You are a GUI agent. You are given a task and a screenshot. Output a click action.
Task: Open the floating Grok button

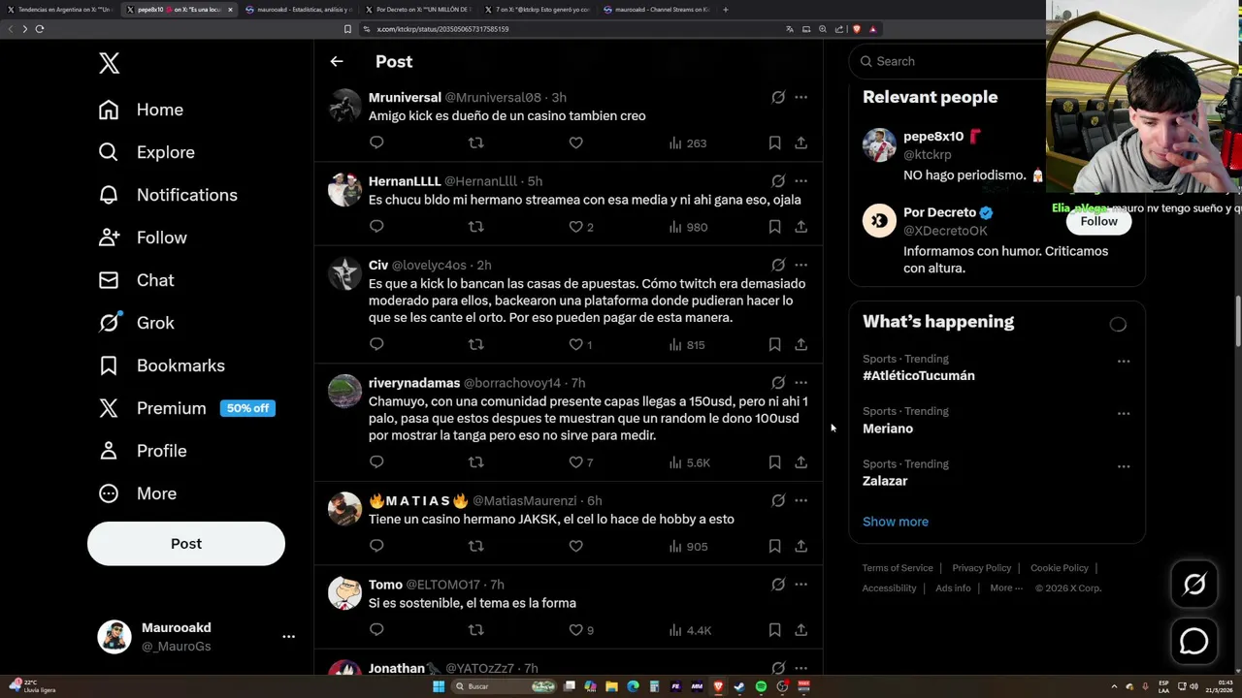(x=1194, y=584)
